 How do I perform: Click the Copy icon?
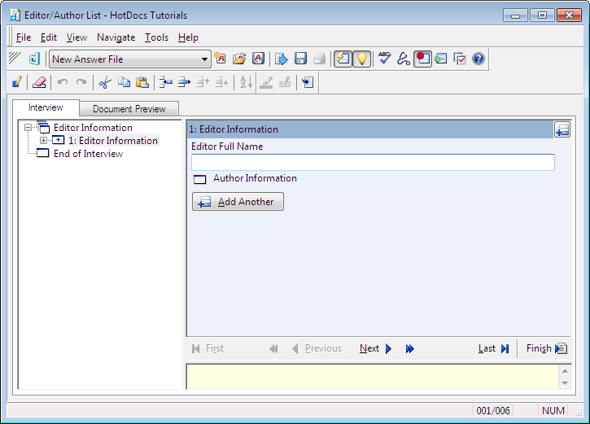[x=124, y=82]
